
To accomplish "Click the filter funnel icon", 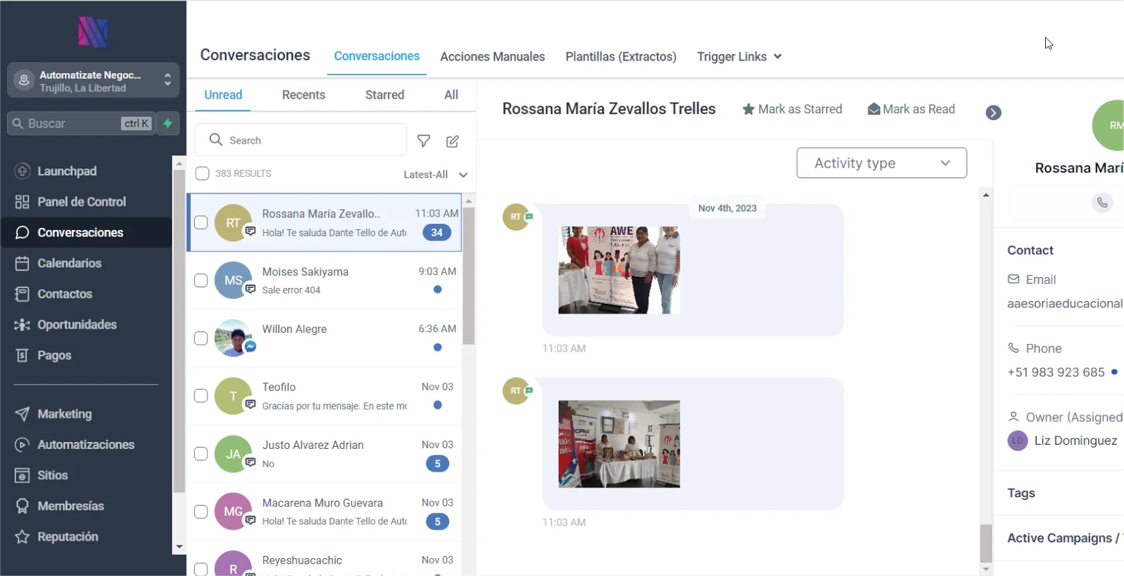I will (424, 141).
